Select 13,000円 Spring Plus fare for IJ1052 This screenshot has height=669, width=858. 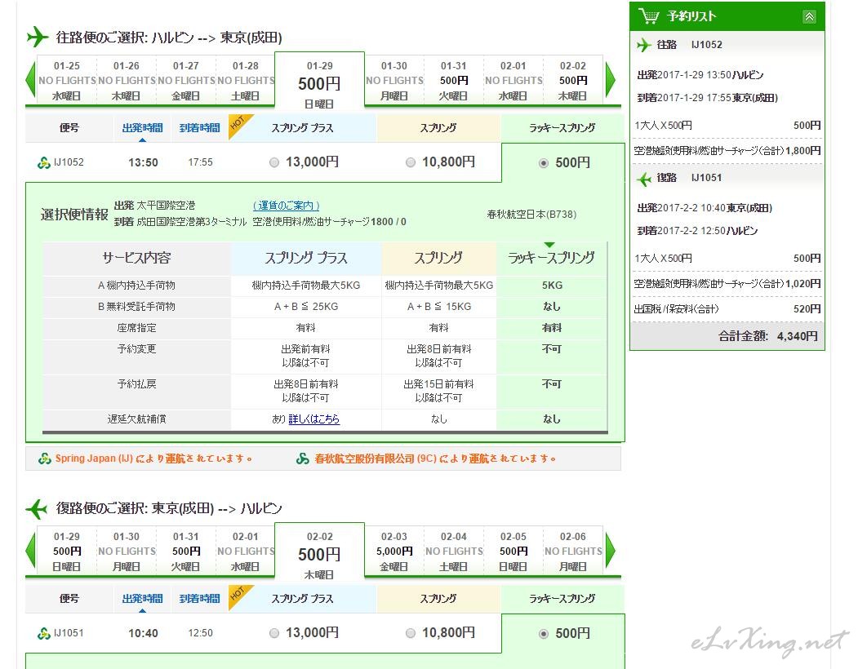coord(274,162)
